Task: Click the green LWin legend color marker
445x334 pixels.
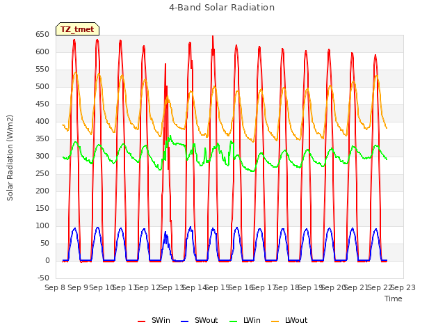Action: pyautogui.click(x=234, y=321)
